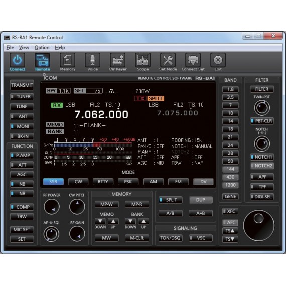This screenshot has height=286, width=286.
Task: Click the MEMO UP arrow
Action: pyautogui.click(x=113, y=221)
